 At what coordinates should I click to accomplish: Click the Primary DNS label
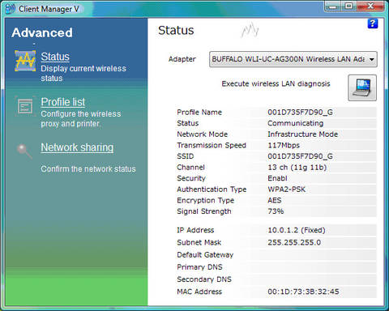coord(199,267)
